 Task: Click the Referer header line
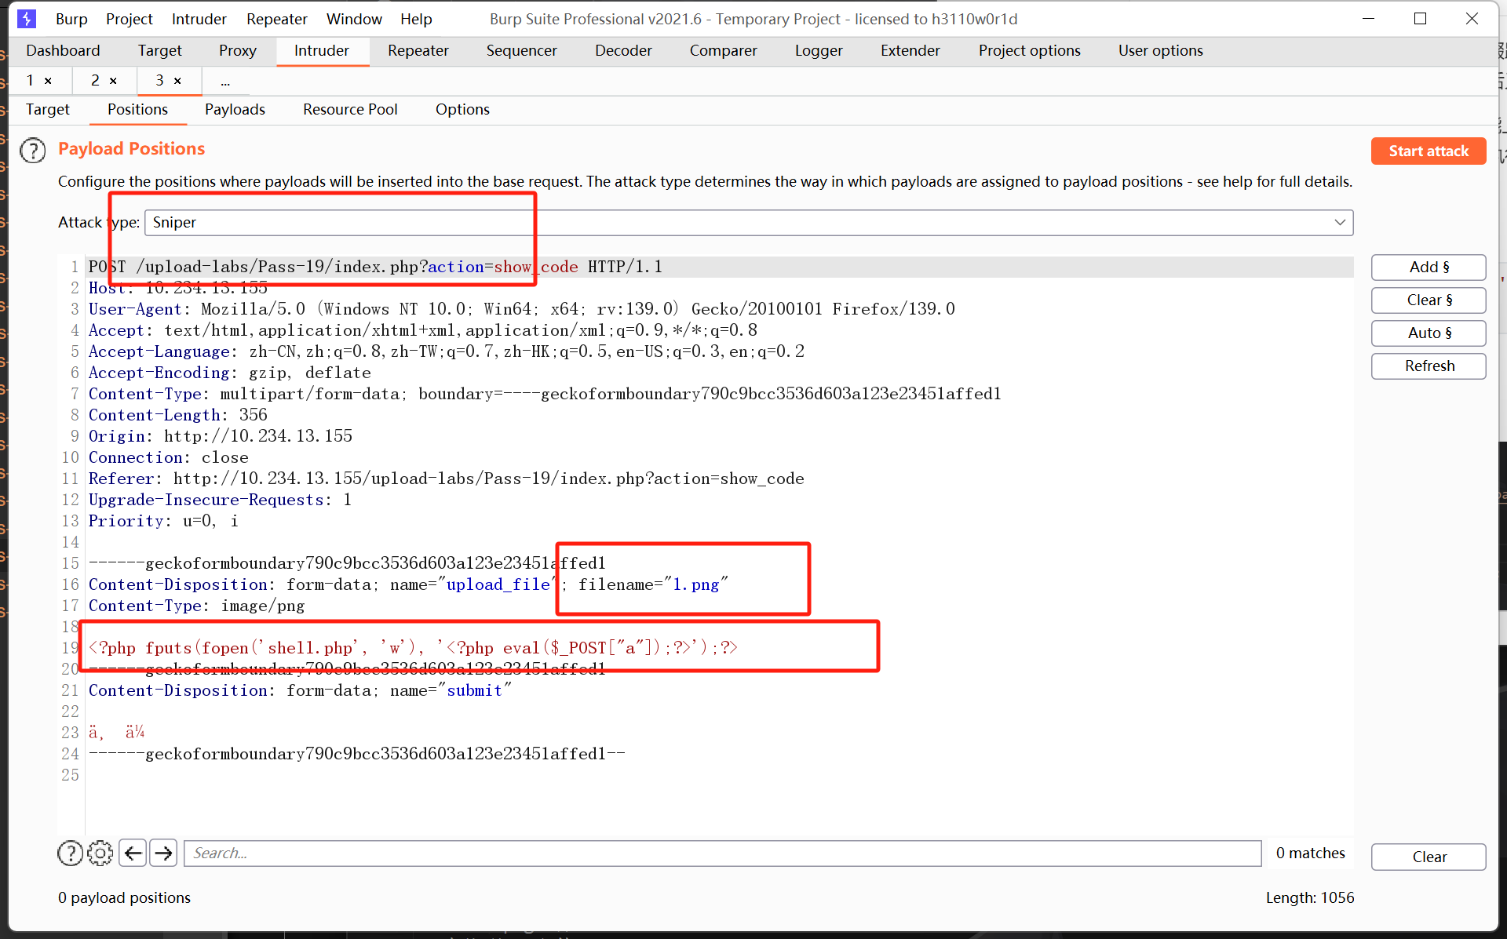(x=446, y=479)
